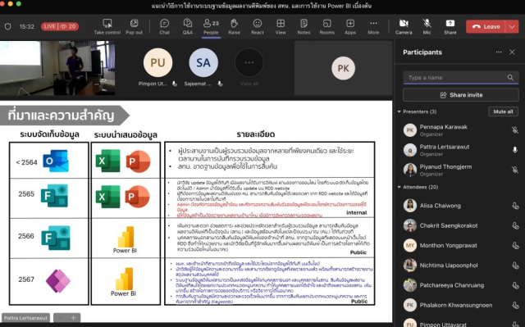The height and width of the screenshot is (327, 525).
Task: Click the Mute all button
Action: click(503, 111)
